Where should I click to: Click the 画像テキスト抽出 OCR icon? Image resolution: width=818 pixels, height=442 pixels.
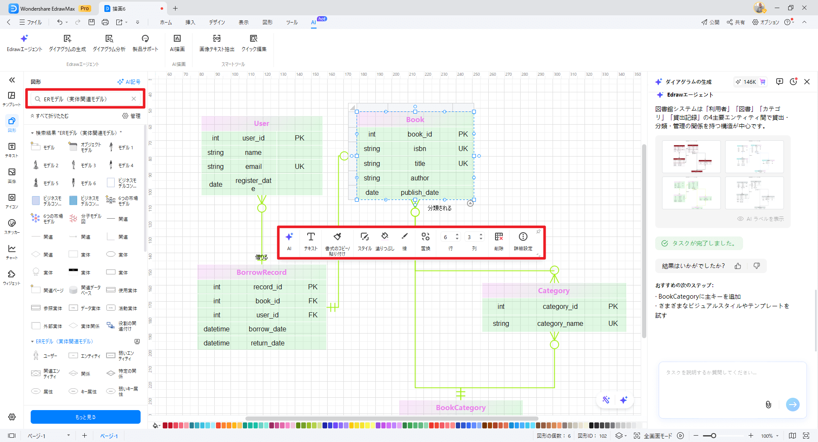216,39
